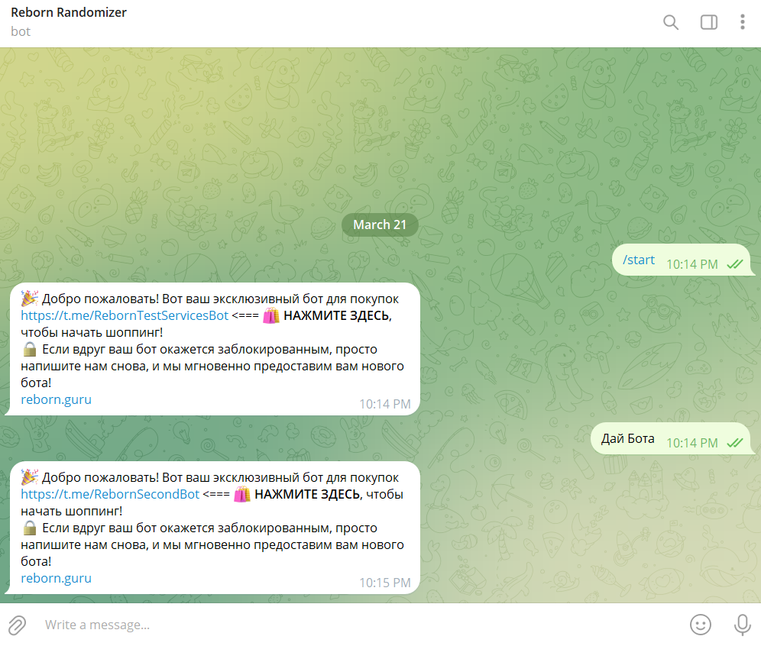Click the three-dot menu icon
761x646 pixels.
coord(742,22)
